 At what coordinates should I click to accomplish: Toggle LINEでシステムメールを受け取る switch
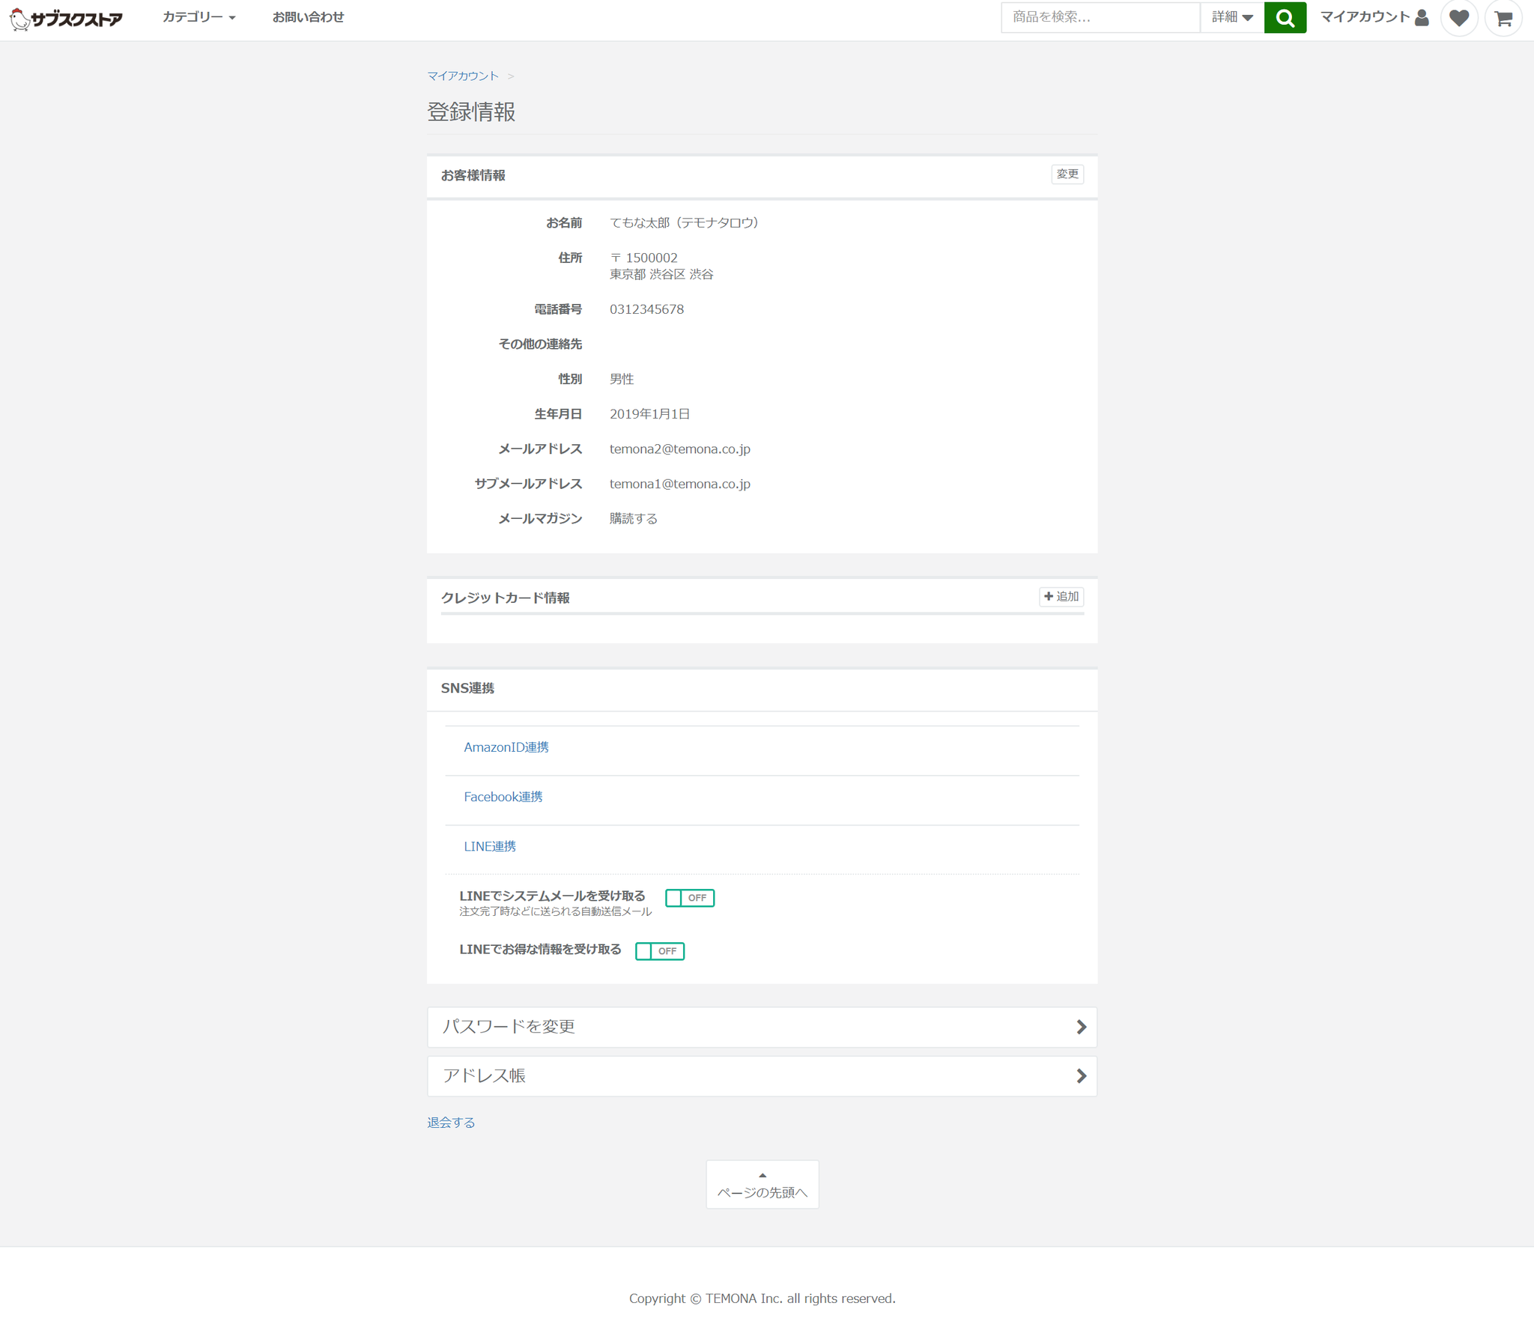tap(689, 898)
